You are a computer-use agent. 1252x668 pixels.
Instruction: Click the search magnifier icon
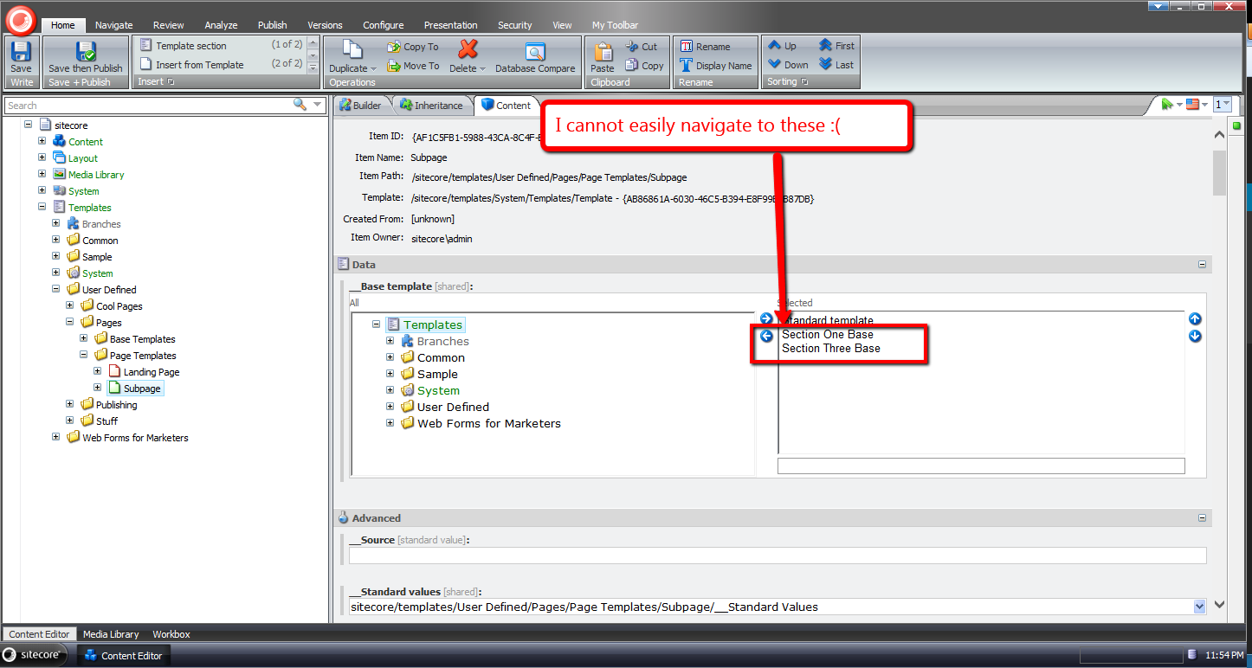pos(300,105)
